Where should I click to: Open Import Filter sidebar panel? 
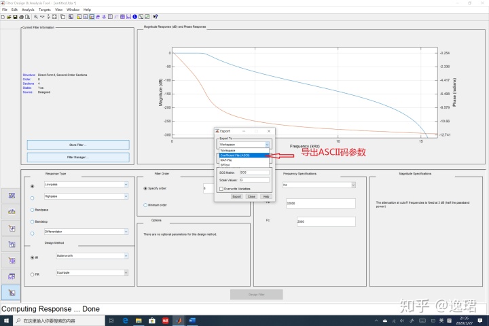tap(11, 276)
